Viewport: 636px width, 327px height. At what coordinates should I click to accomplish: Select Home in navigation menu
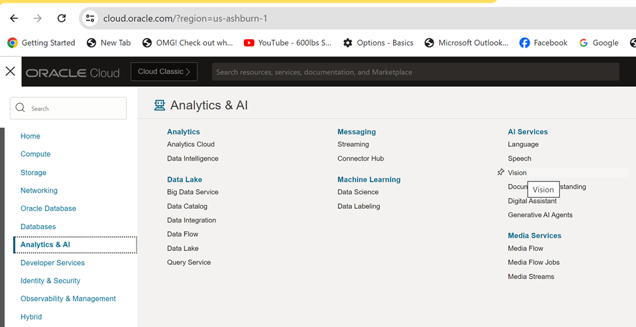31,136
